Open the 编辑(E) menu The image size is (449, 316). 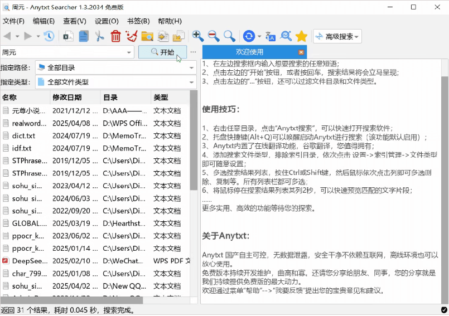(x=44, y=21)
